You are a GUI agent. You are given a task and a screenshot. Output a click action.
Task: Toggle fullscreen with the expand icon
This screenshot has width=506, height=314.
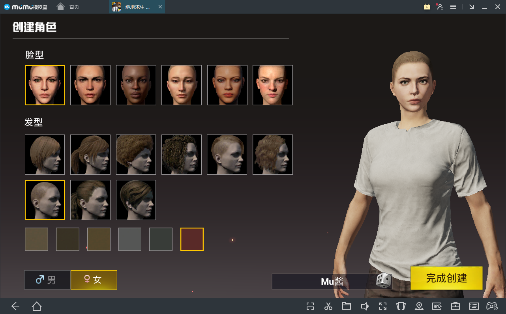tap(383, 306)
